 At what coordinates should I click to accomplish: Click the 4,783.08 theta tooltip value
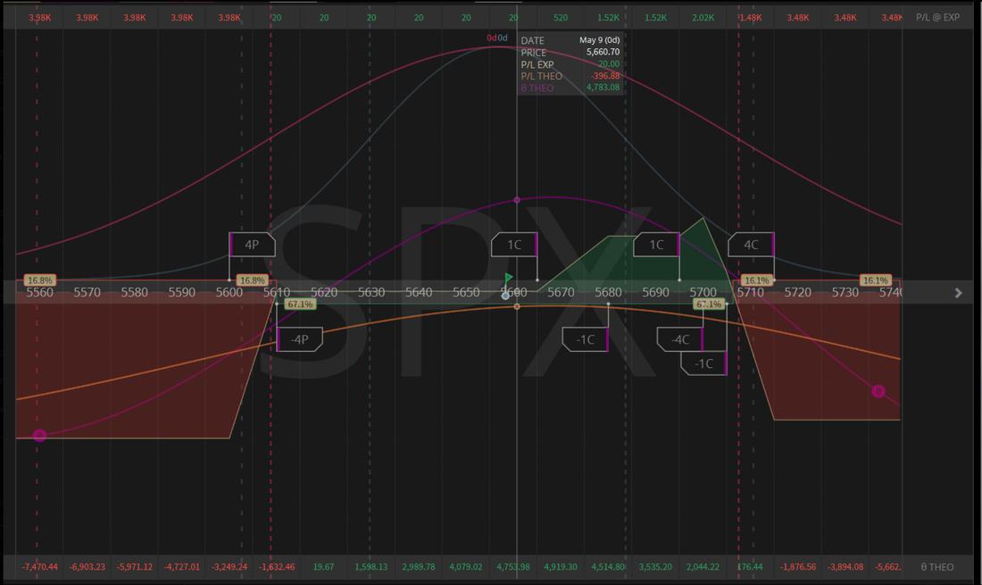pyautogui.click(x=603, y=88)
